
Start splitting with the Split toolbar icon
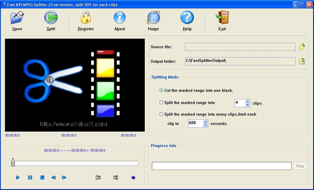point(51,18)
